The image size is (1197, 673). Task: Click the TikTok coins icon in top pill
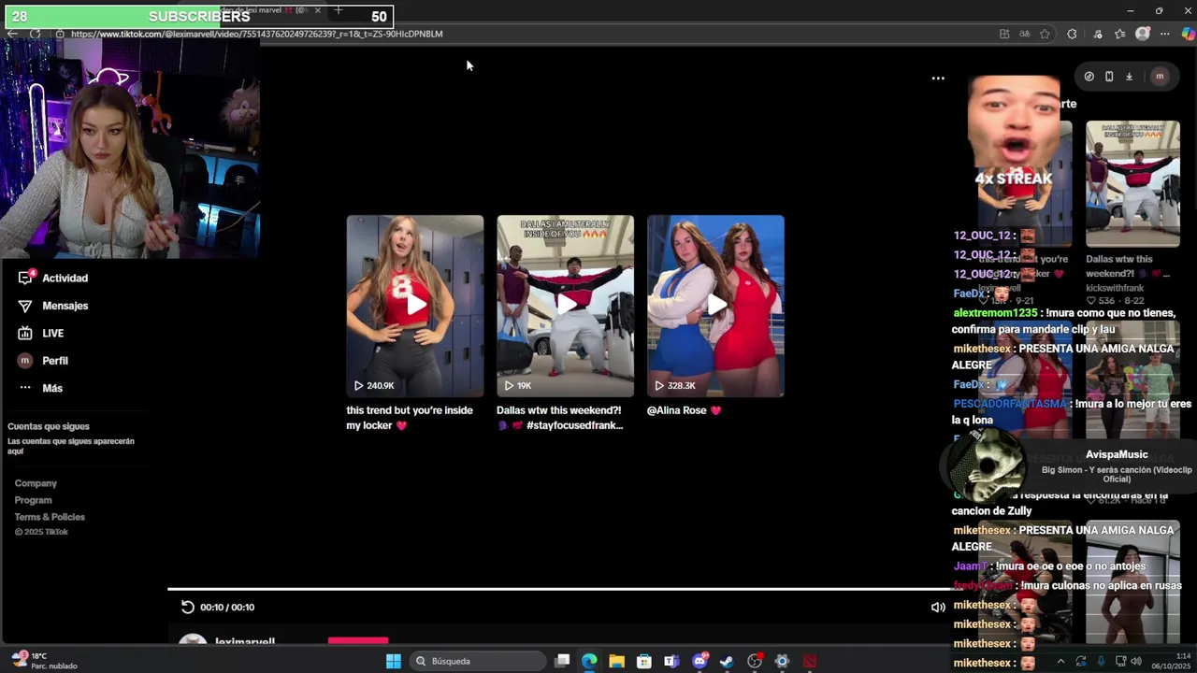1089,77
